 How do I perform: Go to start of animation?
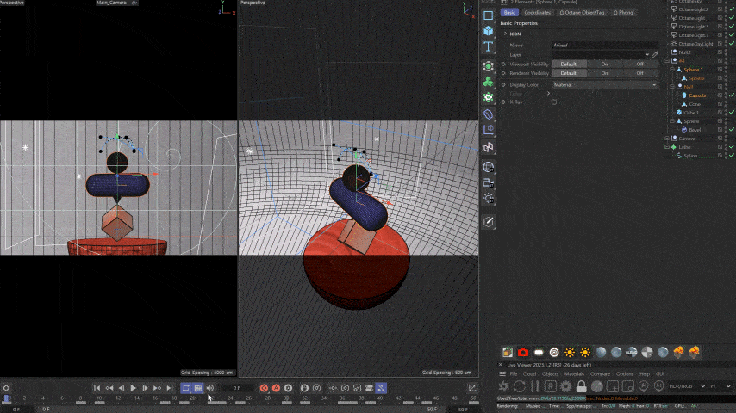click(x=97, y=388)
